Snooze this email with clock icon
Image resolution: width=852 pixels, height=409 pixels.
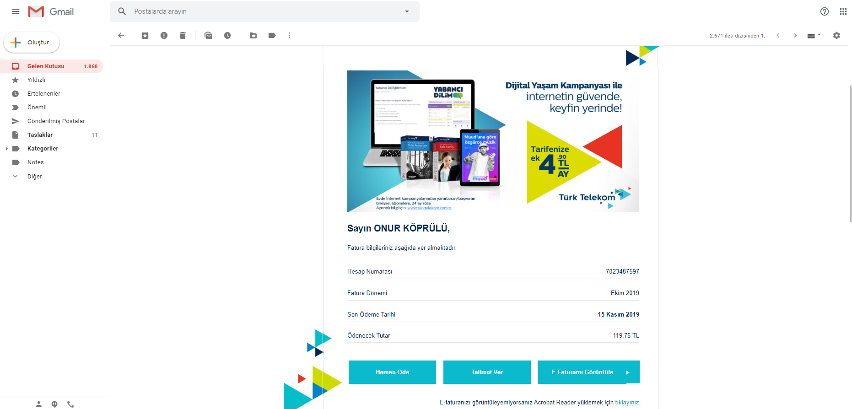coord(227,35)
